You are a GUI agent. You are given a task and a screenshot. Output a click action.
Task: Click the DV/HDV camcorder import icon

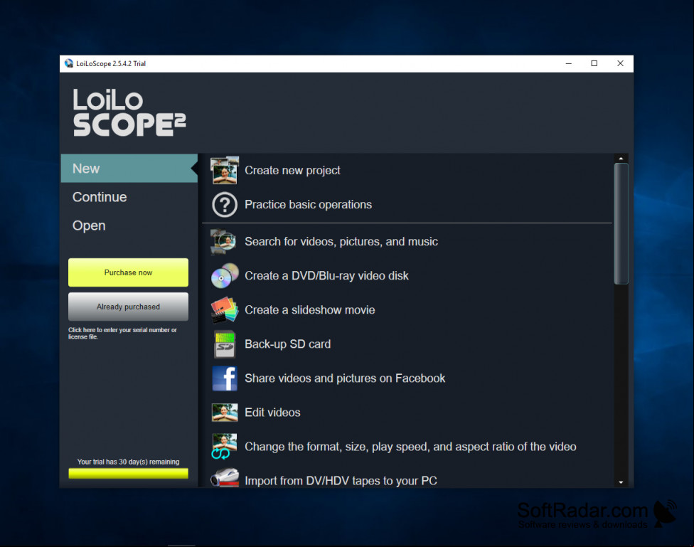click(x=225, y=477)
